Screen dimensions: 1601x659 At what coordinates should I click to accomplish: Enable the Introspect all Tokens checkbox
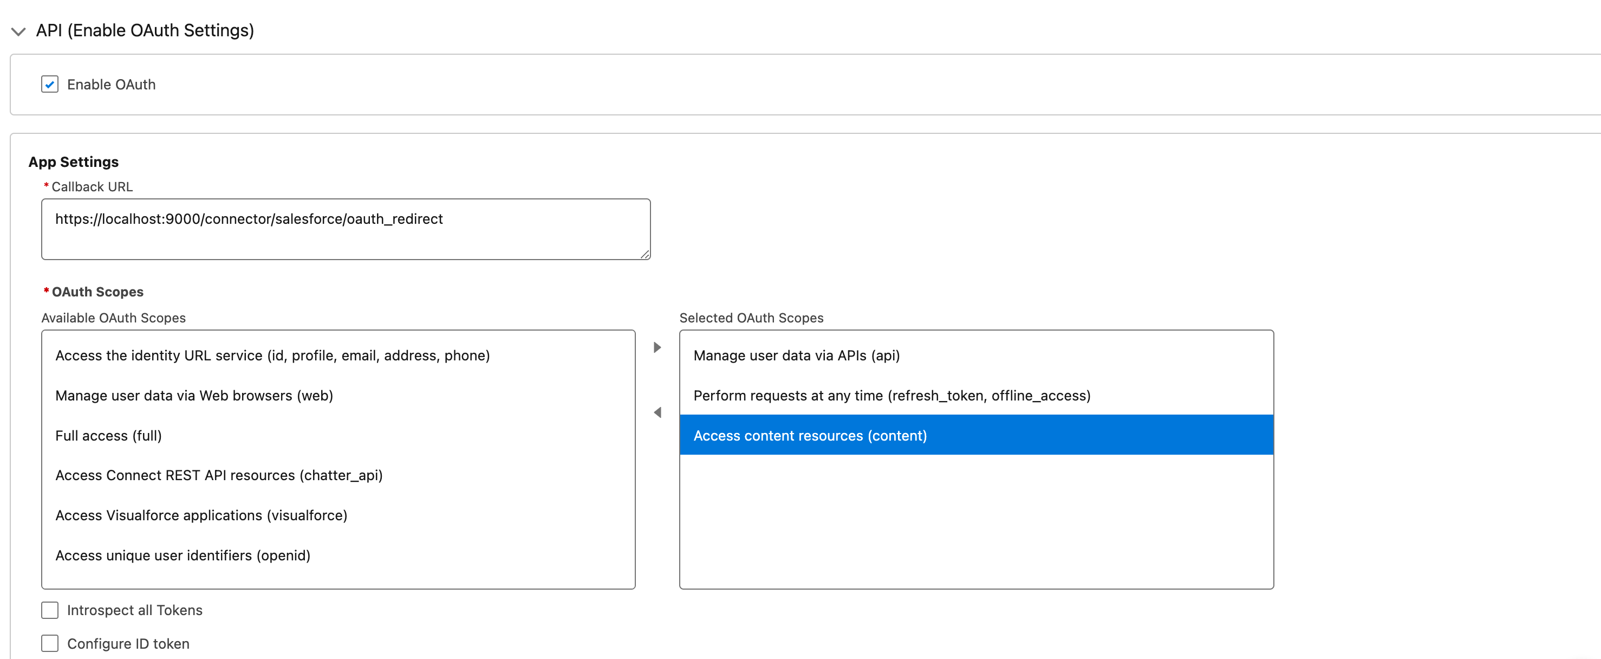[x=50, y=610]
